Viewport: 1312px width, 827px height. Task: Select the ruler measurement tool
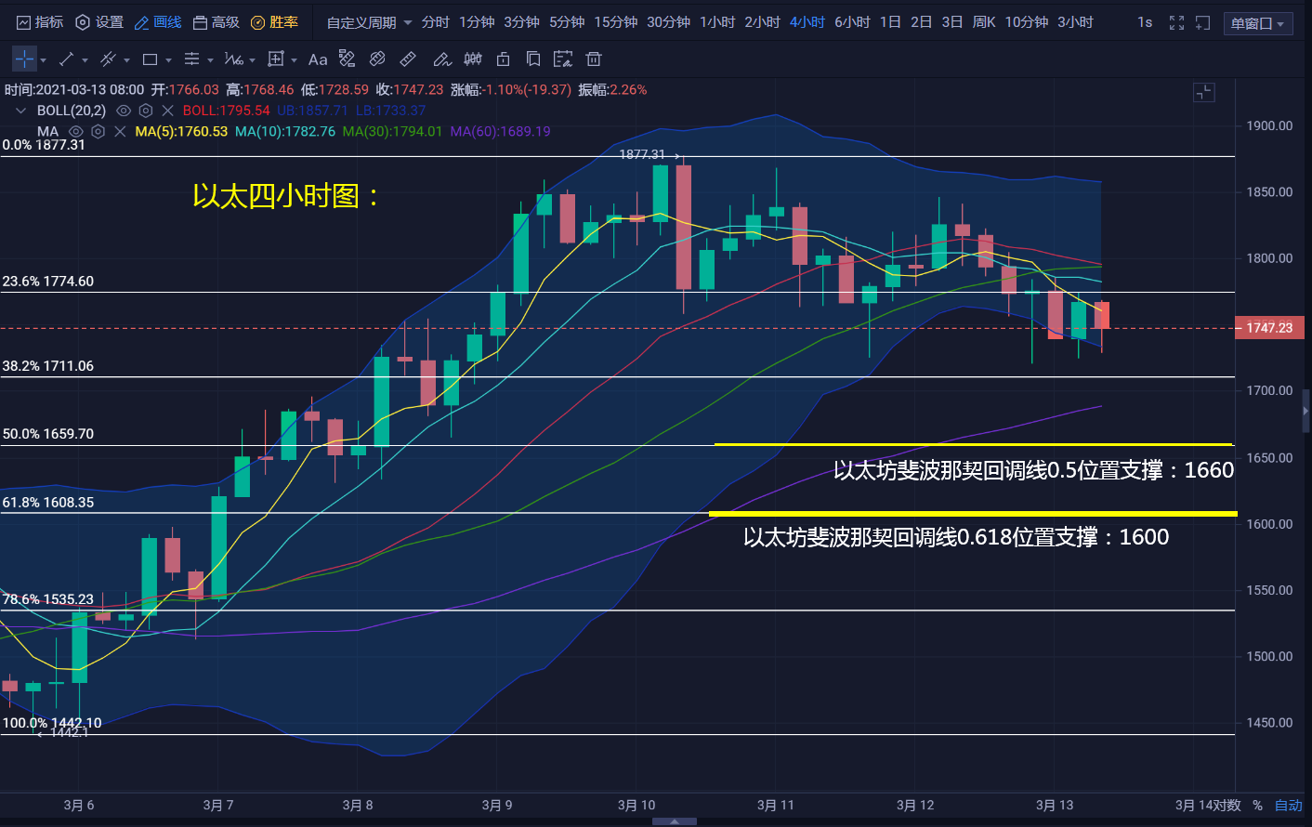(408, 59)
